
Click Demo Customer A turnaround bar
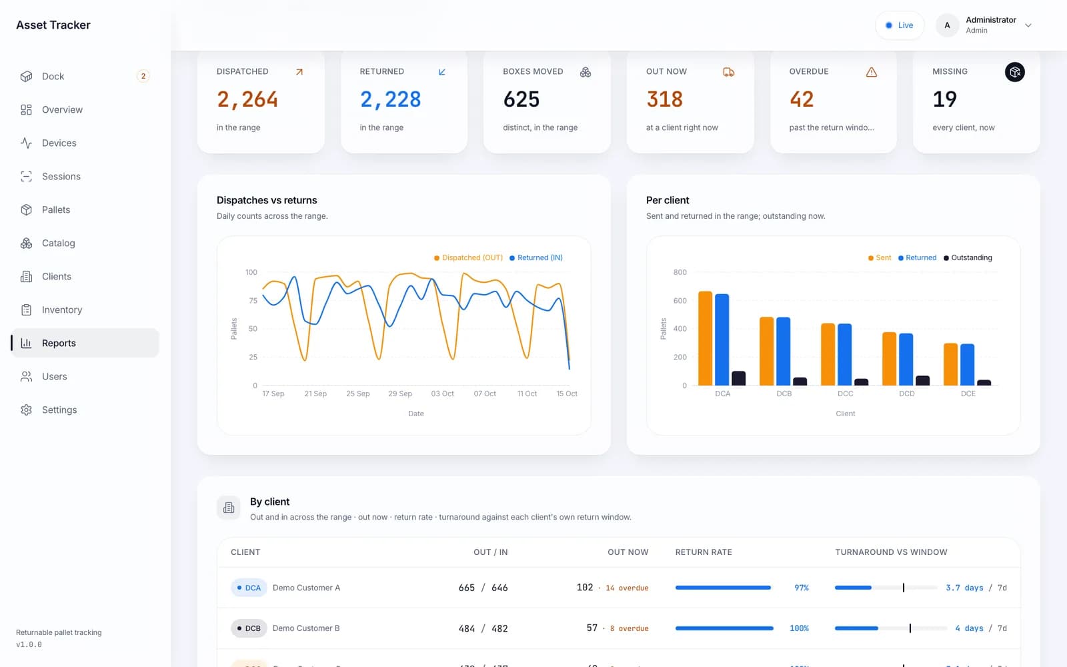(x=886, y=588)
